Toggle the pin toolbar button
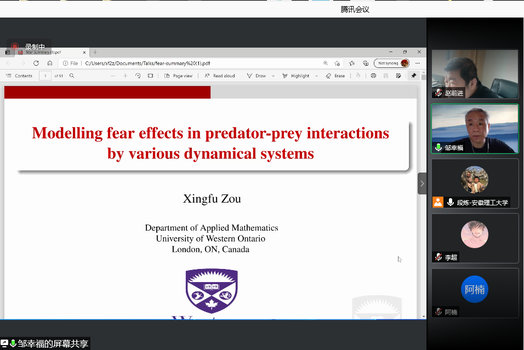This screenshot has height=350, width=524. (414, 76)
